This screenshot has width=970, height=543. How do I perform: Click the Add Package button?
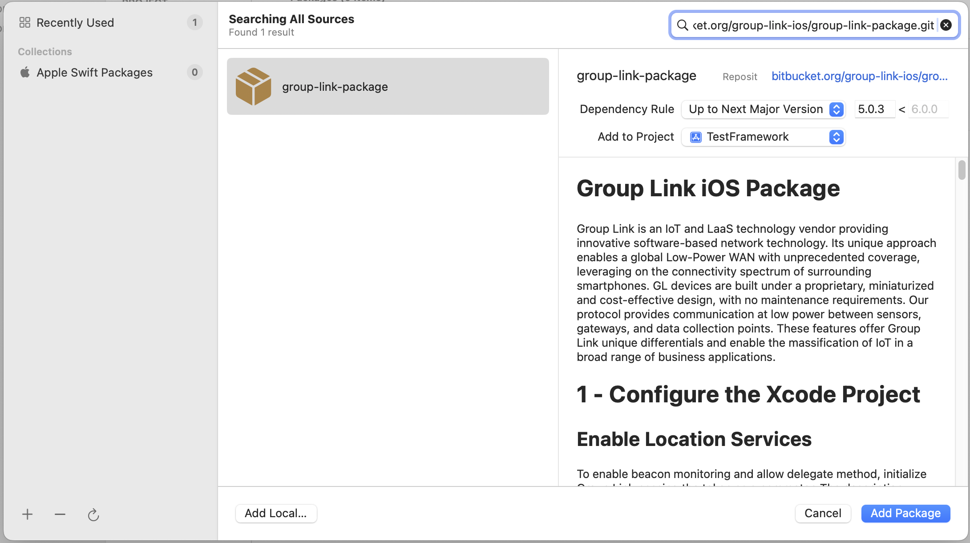(x=905, y=513)
